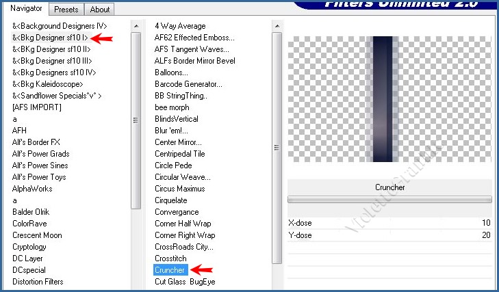The width and height of the screenshot is (499, 292).
Task: Select 4 Way Average filter
Action: tap(181, 26)
